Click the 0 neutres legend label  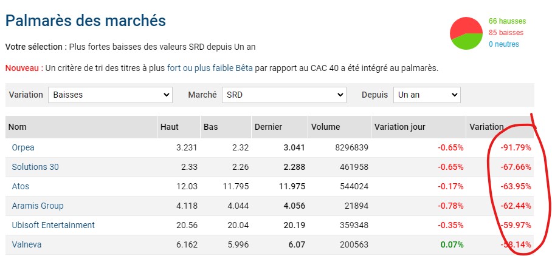point(504,44)
